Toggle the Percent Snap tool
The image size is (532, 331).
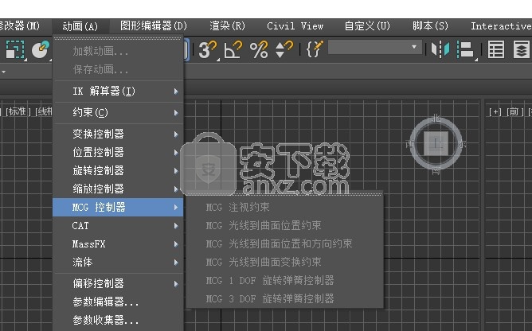click(259, 49)
